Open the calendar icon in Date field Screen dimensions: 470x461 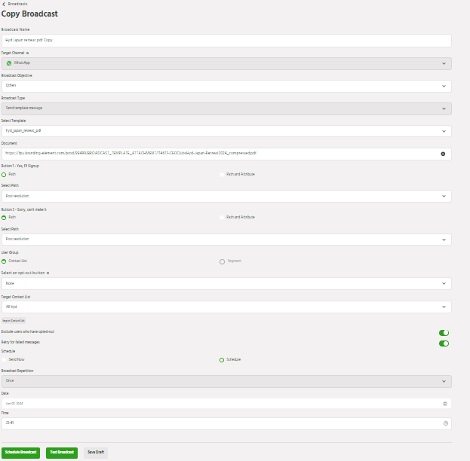(x=445, y=404)
